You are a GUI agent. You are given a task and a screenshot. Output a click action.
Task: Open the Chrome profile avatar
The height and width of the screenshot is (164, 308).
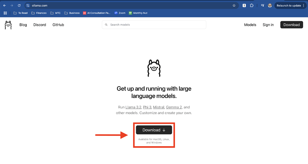(270, 5)
